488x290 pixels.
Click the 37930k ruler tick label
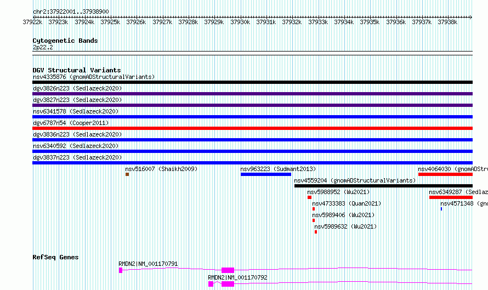click(x=240, y=22)
